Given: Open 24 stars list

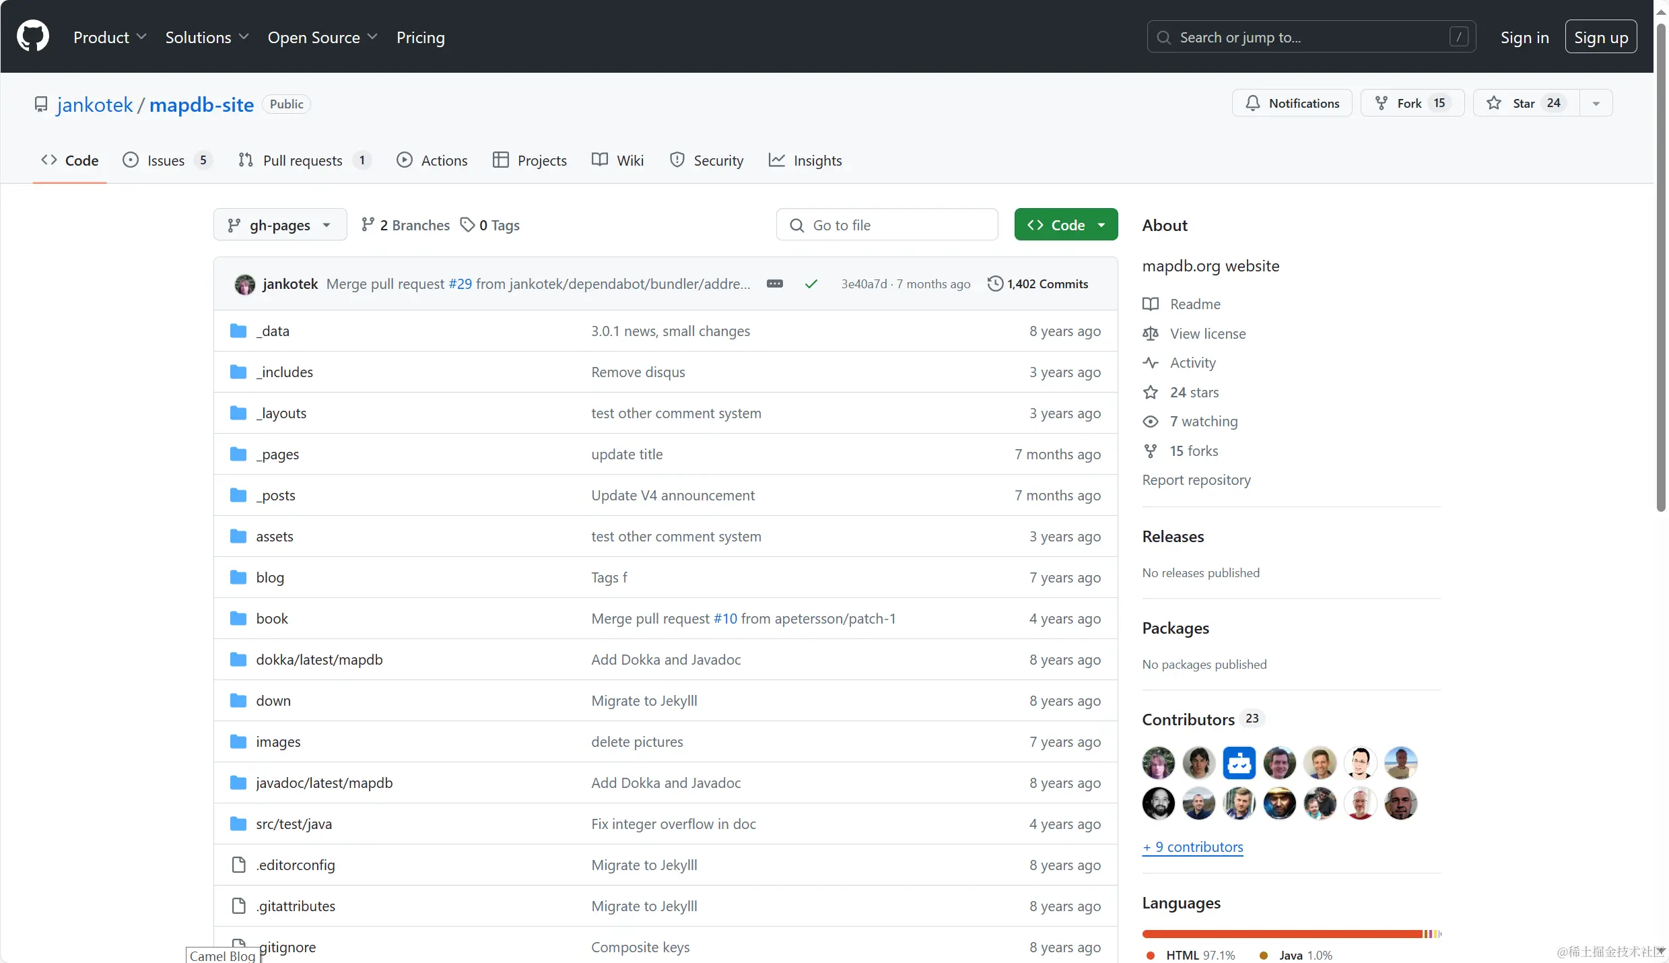Looking at the screenshot, I should click(x=1181, y=392).
